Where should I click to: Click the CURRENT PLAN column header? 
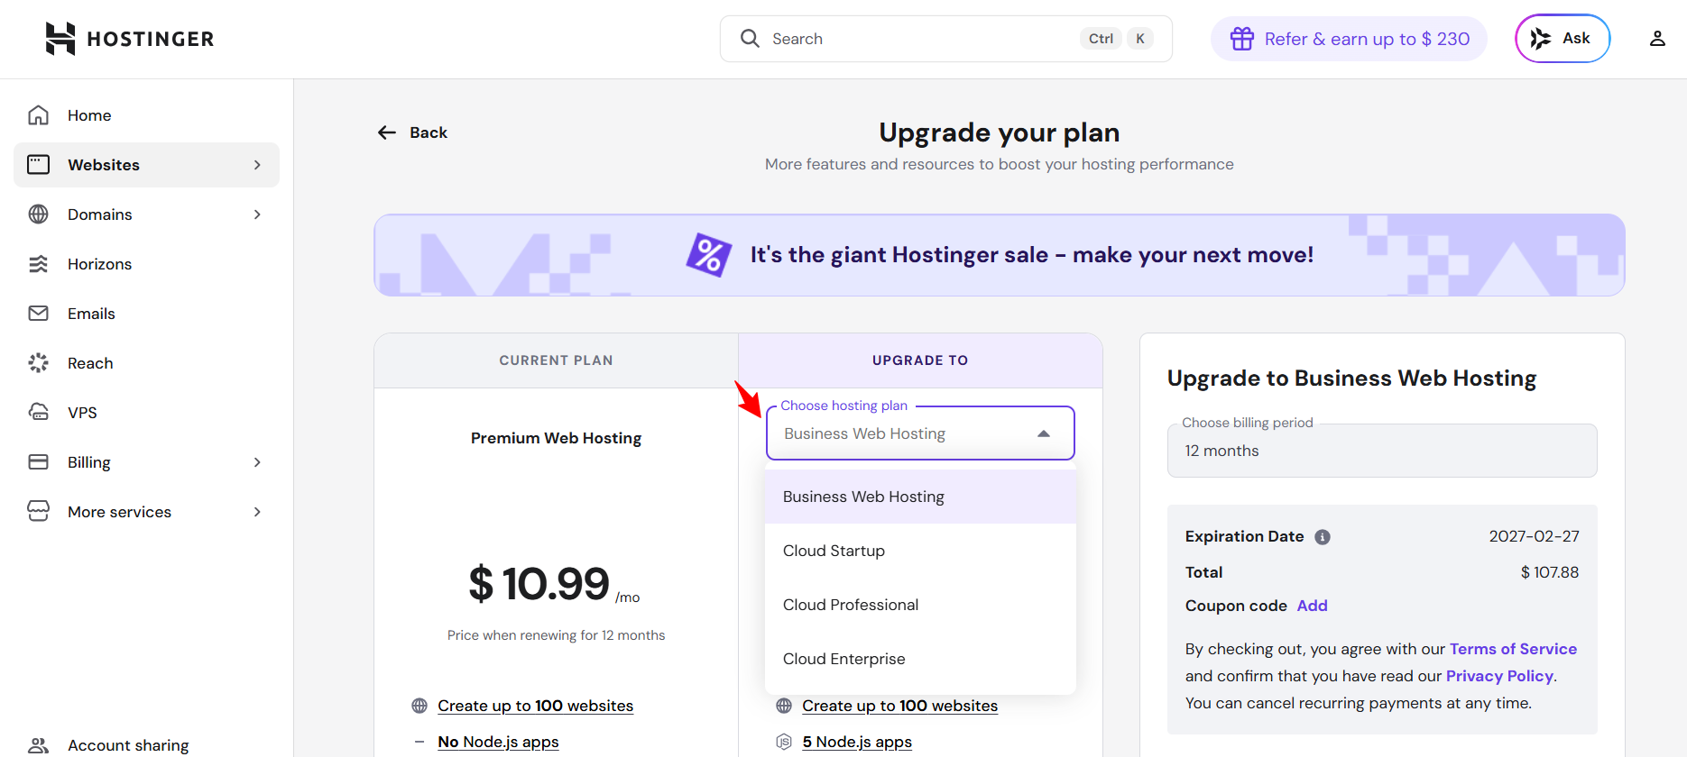point(556,360)
